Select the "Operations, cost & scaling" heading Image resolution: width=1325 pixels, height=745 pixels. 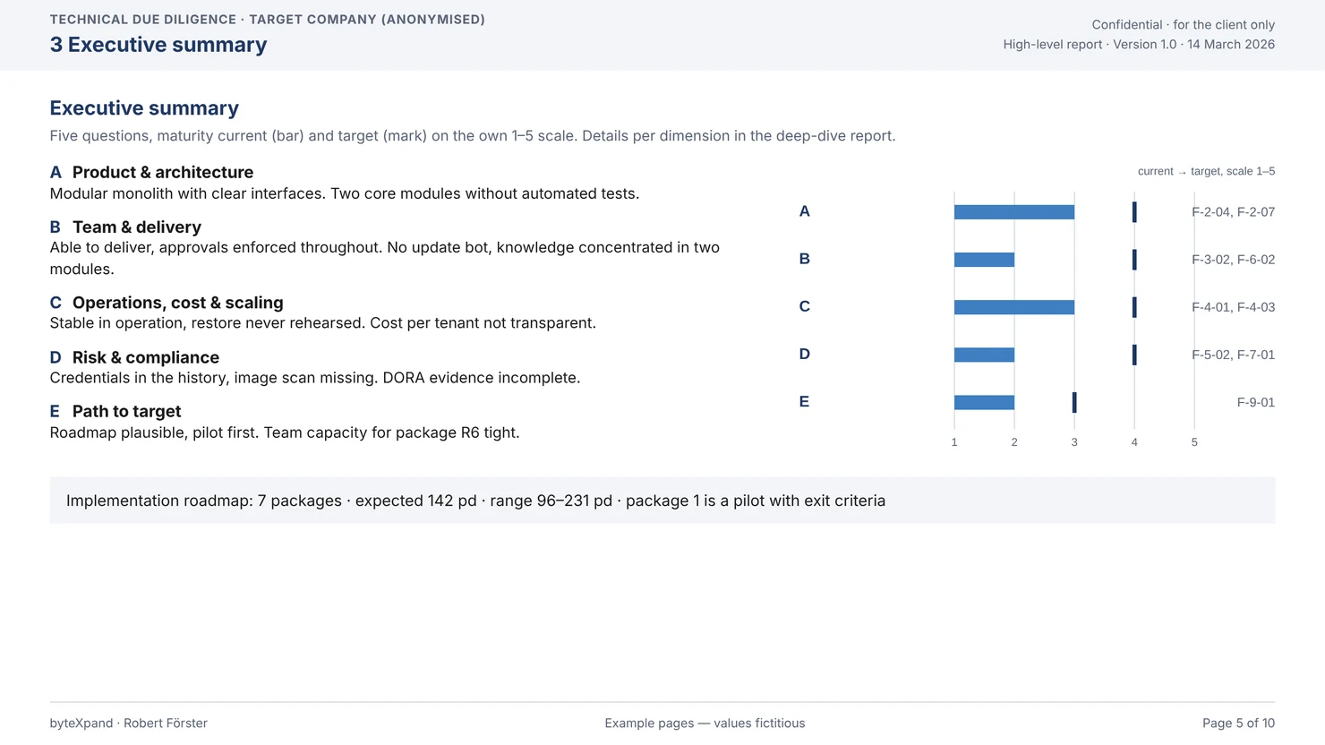178,303
